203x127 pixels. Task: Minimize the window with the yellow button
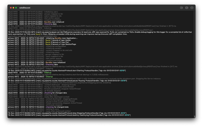point(13,8)
